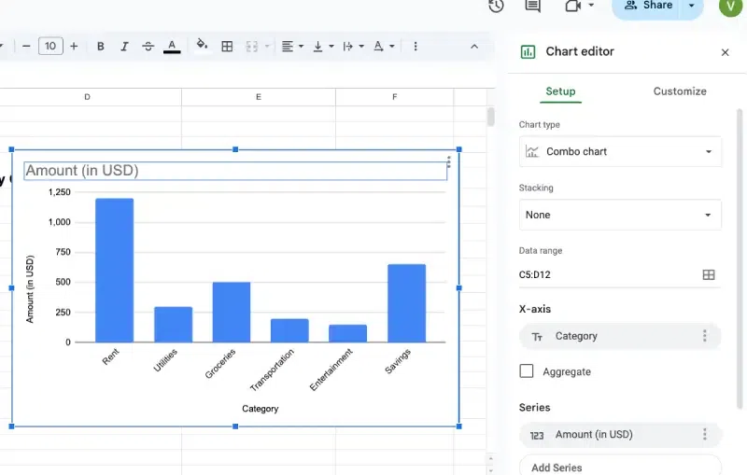Open the borders tool
747x475 pixels.
click(227, 46)
